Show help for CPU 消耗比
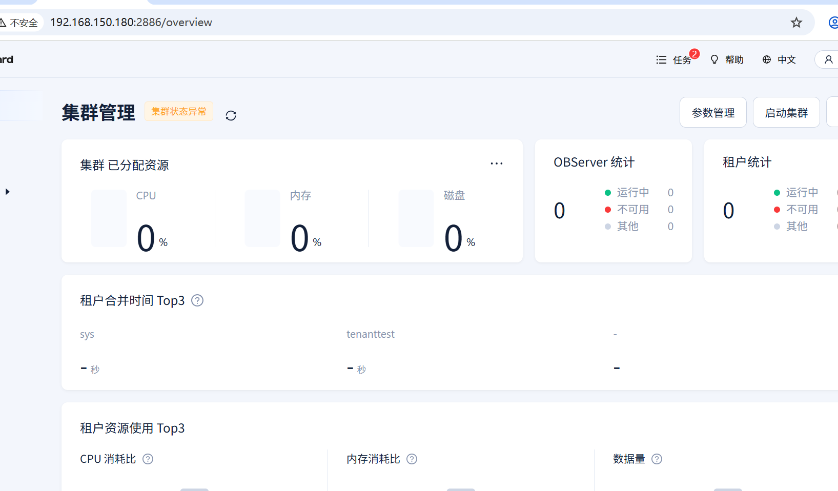The height and width of the screenshot is (491, 838). click(148, 459)
